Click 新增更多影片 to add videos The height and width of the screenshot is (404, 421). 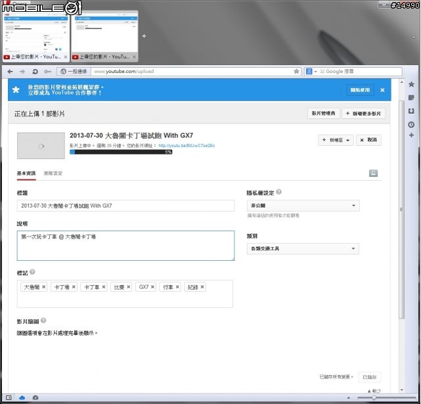pos(364,114)
